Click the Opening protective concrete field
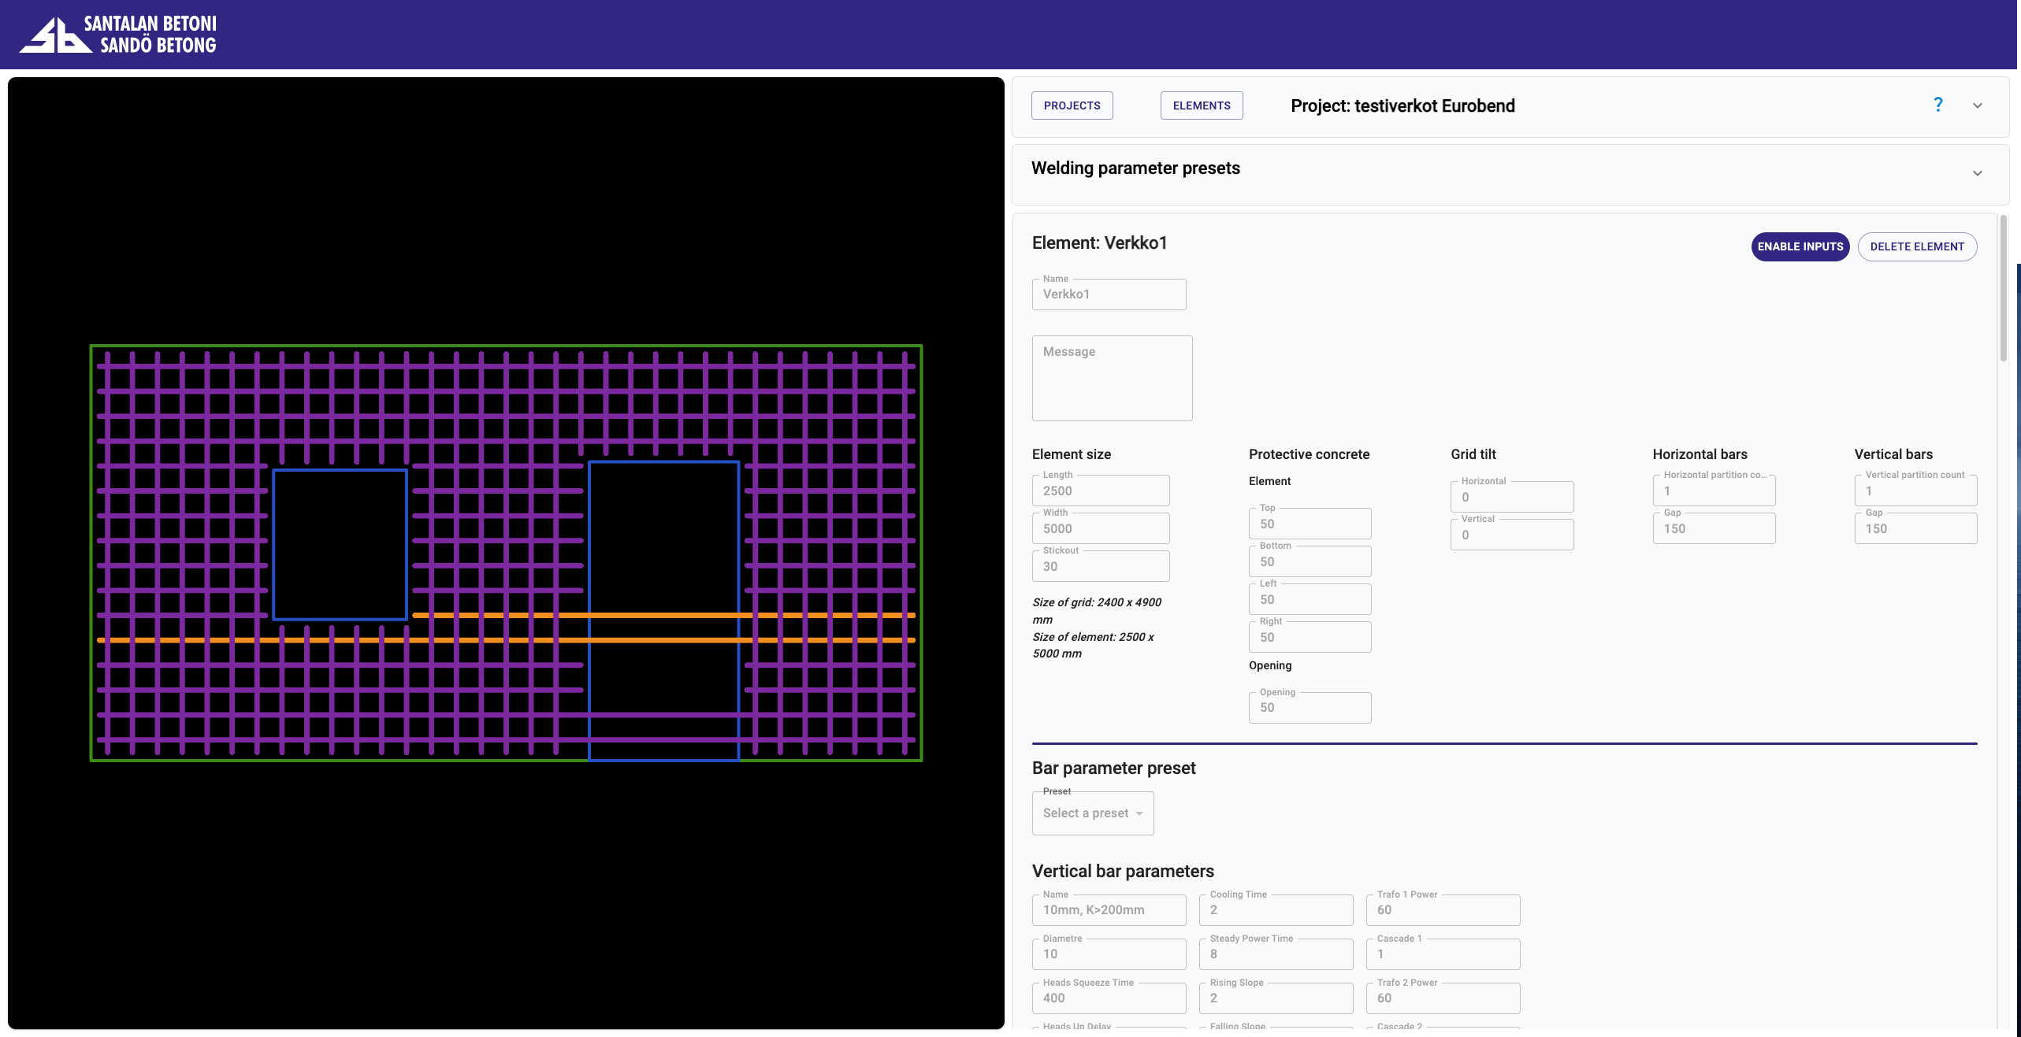Screen dimensions: 2021x1037 coord(1310,708)
